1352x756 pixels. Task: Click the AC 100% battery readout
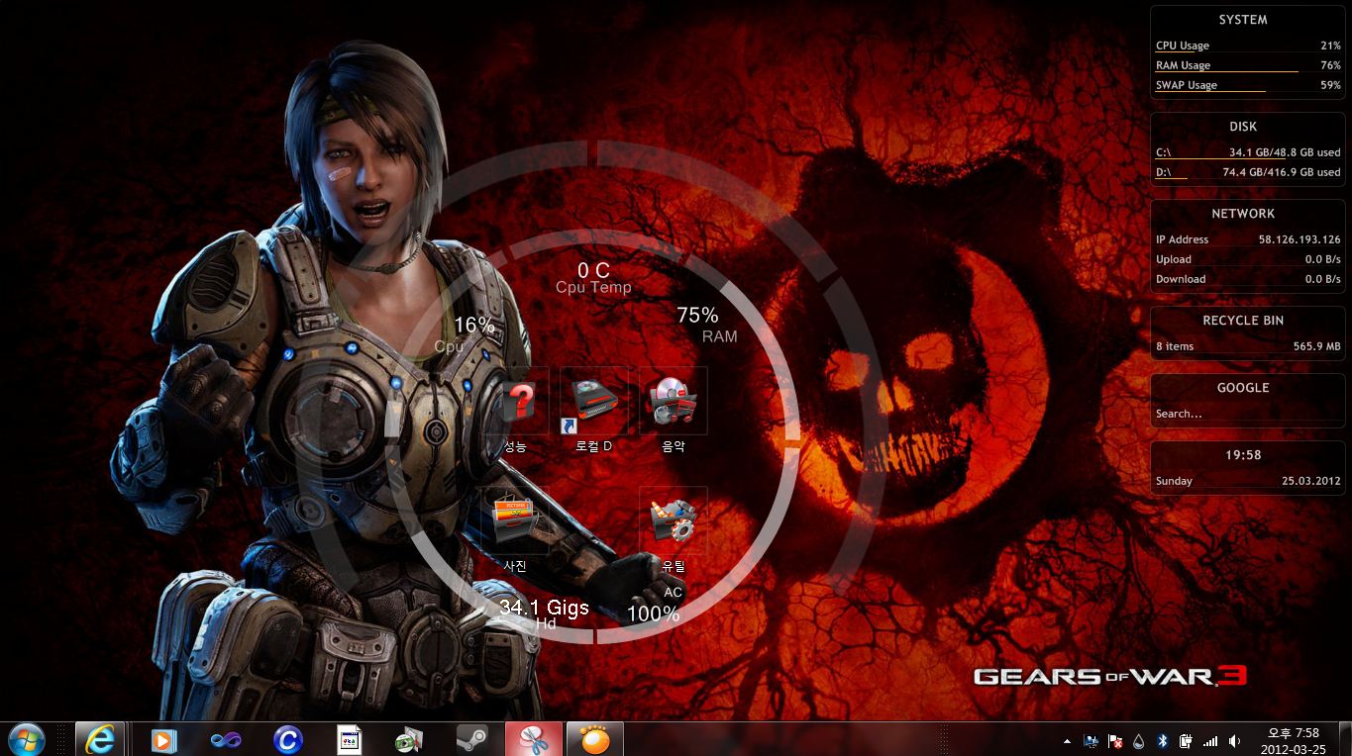(655, 604)
